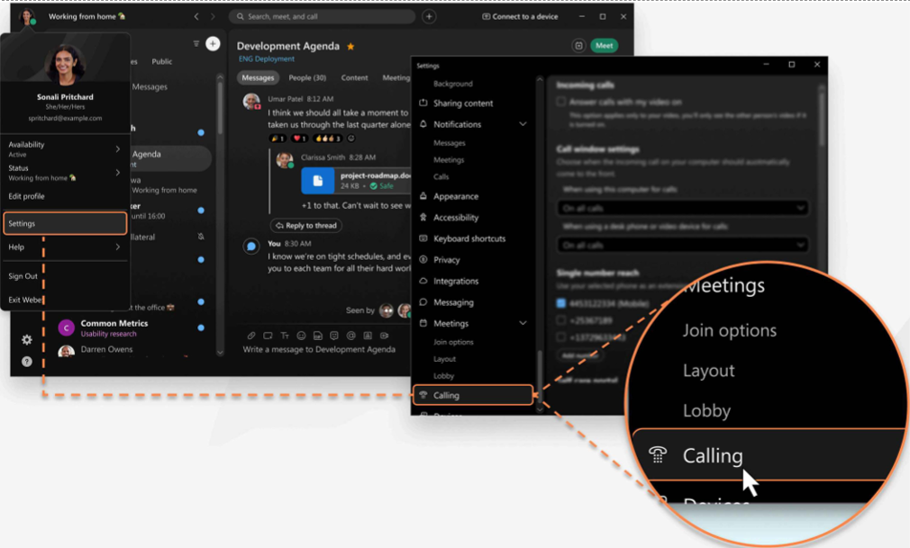910x548 pixels.
Task: Check the +25367189 number checkbox
Action: 561,320
